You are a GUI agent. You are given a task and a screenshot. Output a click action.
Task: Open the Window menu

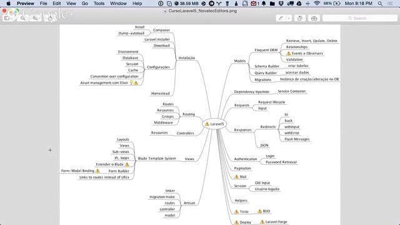[x=118, y=4]
